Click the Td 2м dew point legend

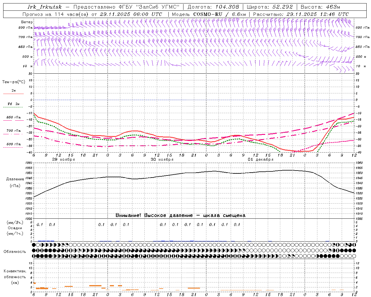coord(13,104)
